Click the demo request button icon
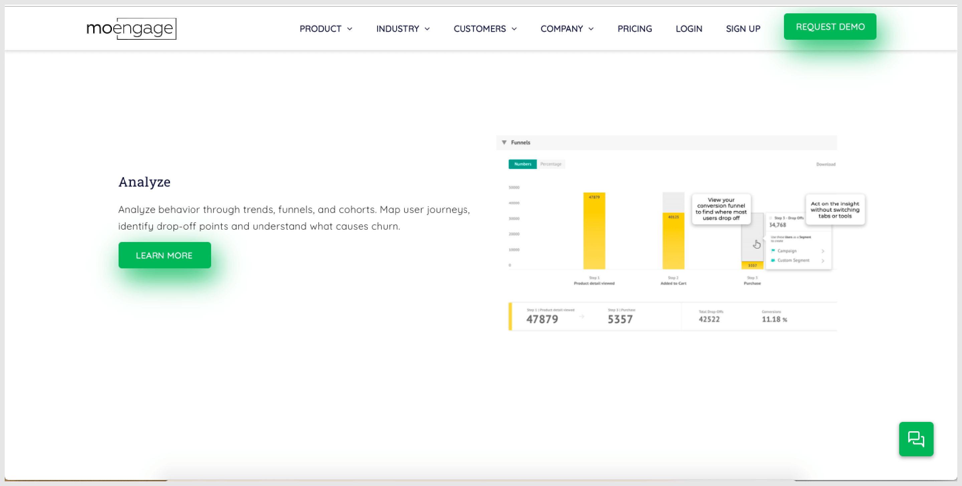 (x=830, y=27)
